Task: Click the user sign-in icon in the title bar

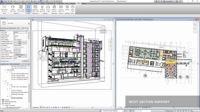Action: [164, 1]
